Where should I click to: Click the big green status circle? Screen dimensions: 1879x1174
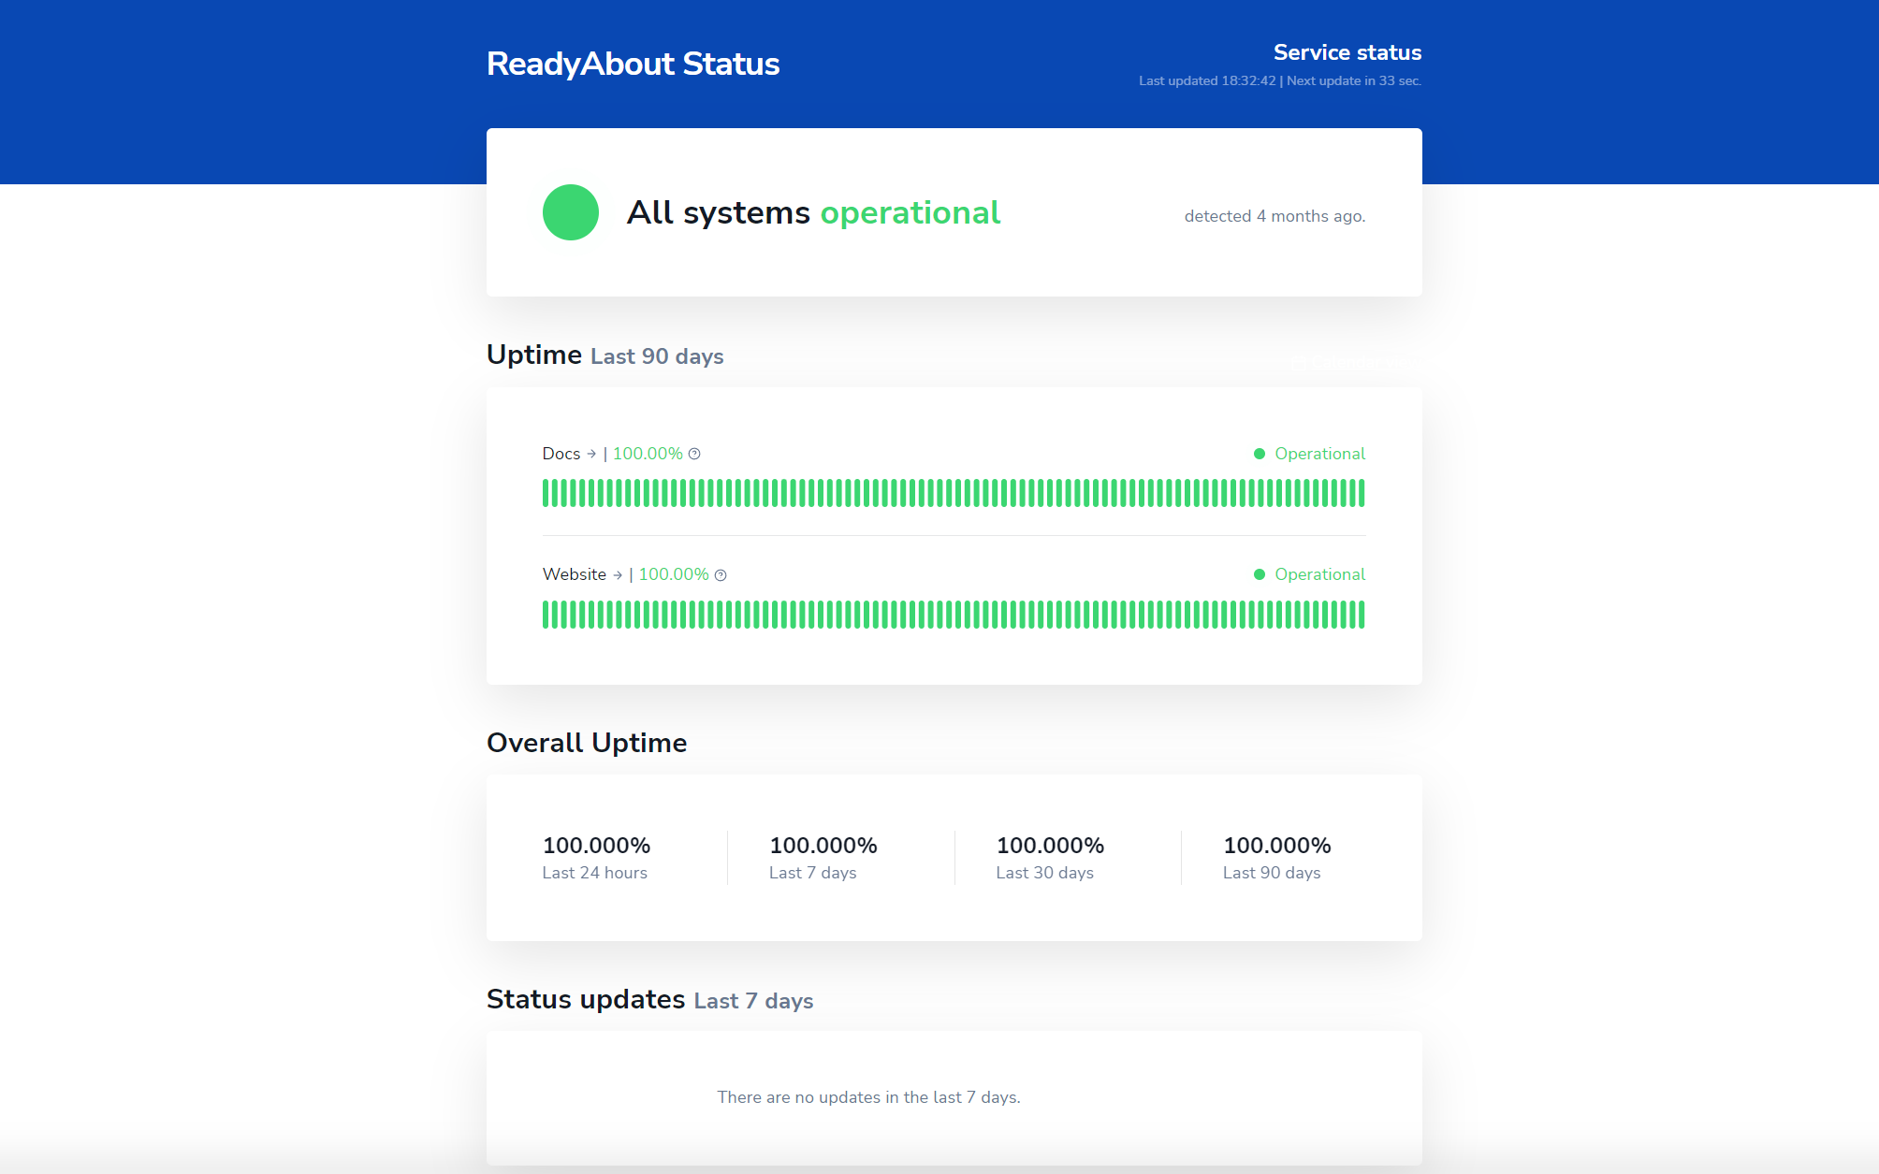pos(571,212)
